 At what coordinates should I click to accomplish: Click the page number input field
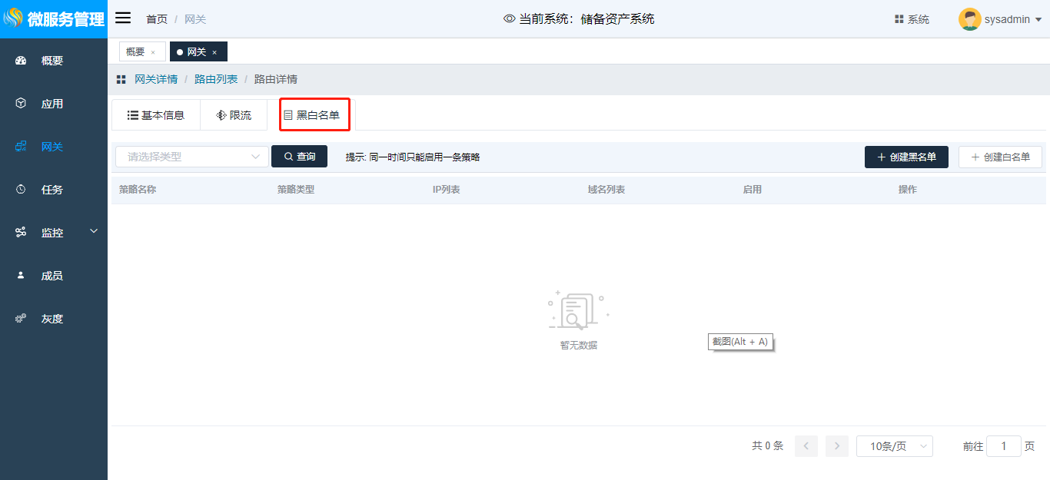[1003, 446]
